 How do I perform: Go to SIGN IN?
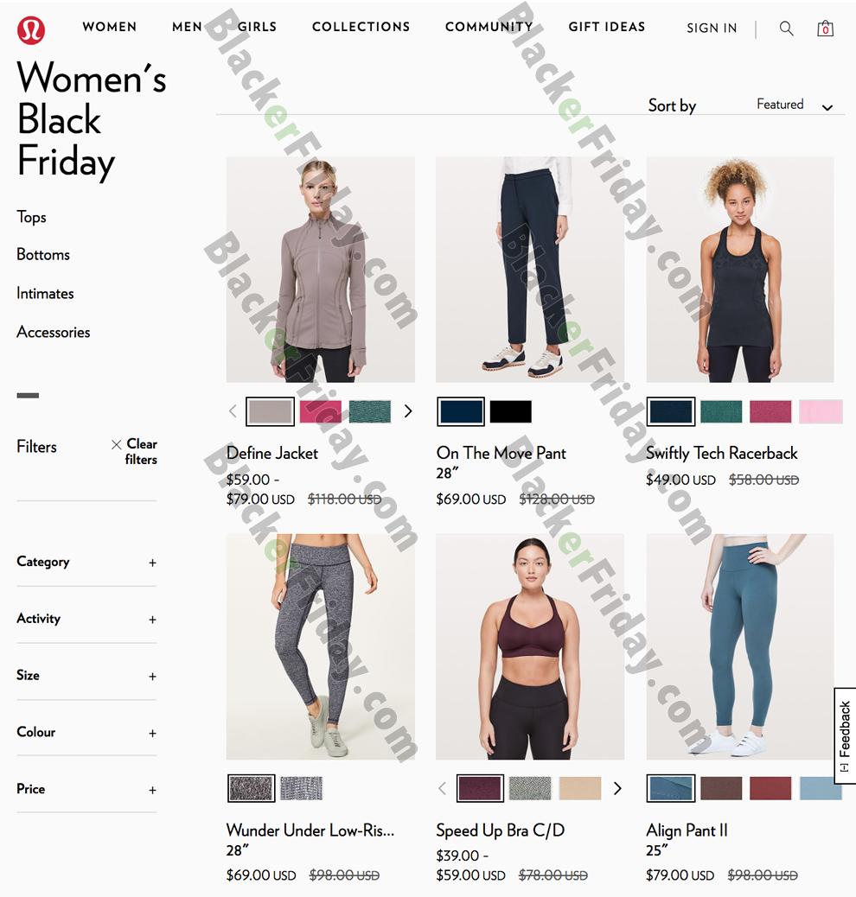(712, 28)
